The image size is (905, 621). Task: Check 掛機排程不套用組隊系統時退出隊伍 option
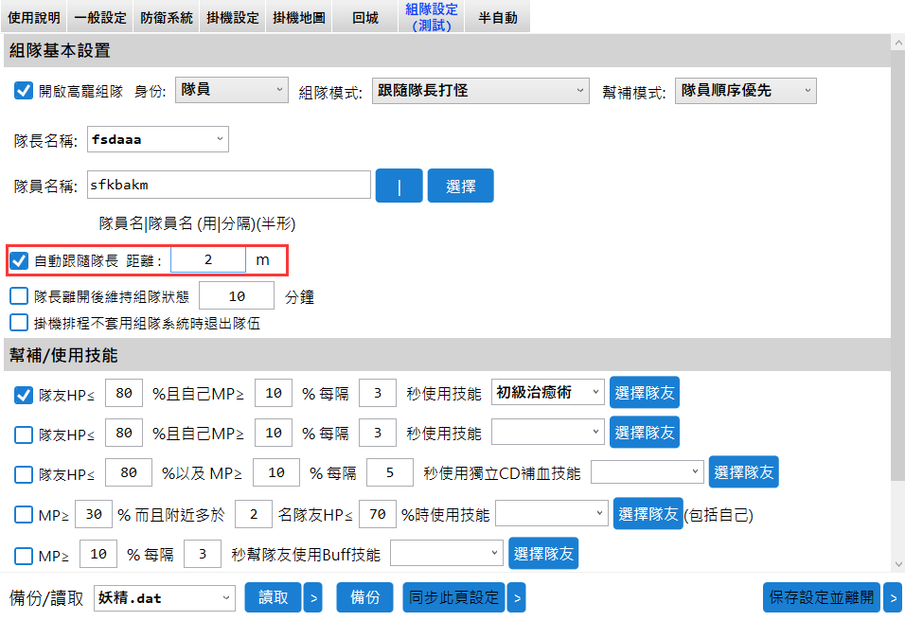pos(19,323)
